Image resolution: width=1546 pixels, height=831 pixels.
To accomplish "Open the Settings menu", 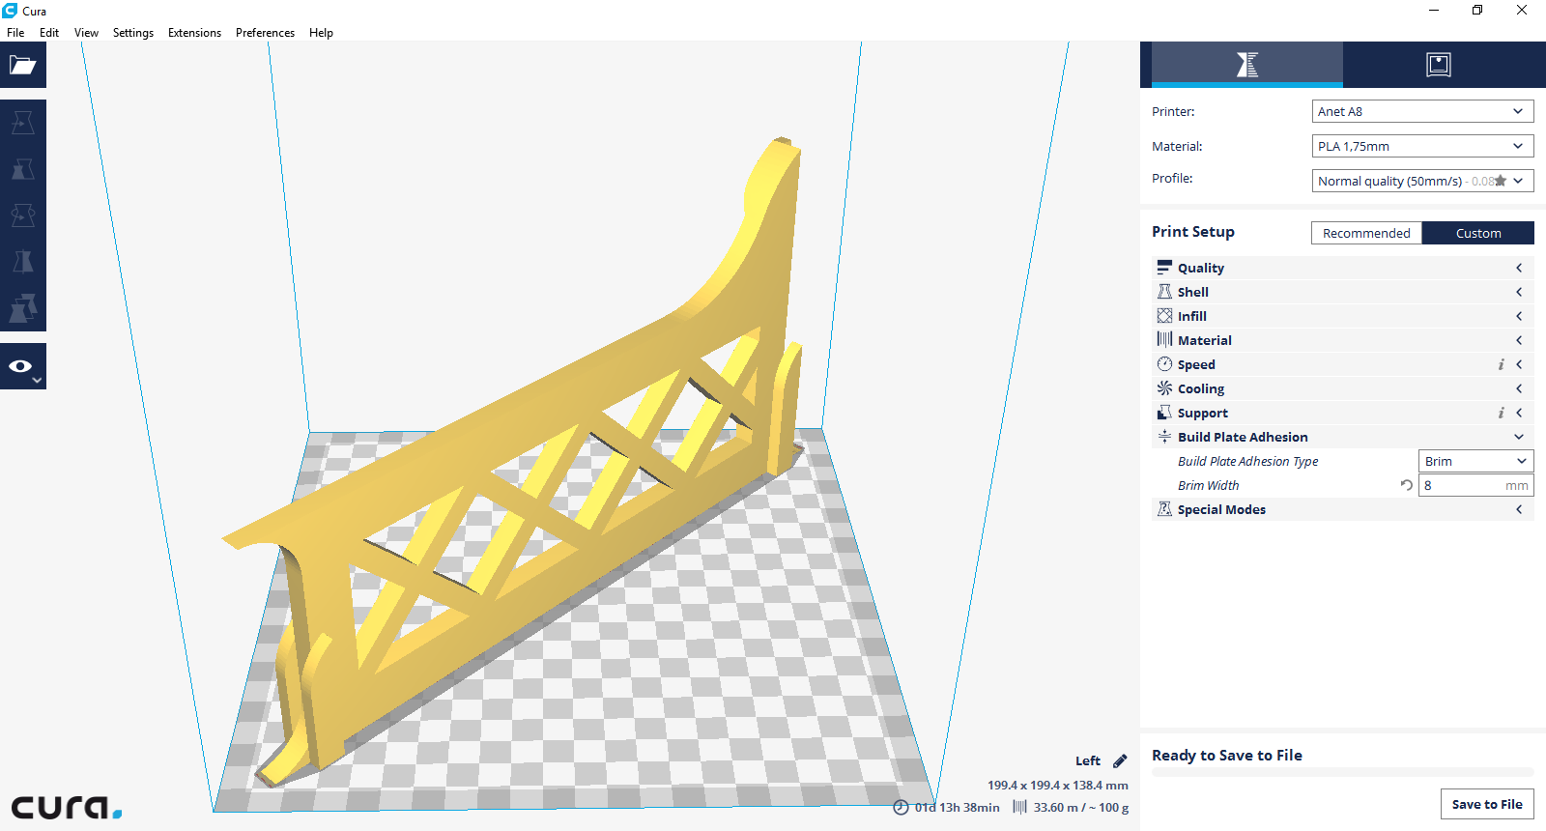I will [x=133, y=32].
